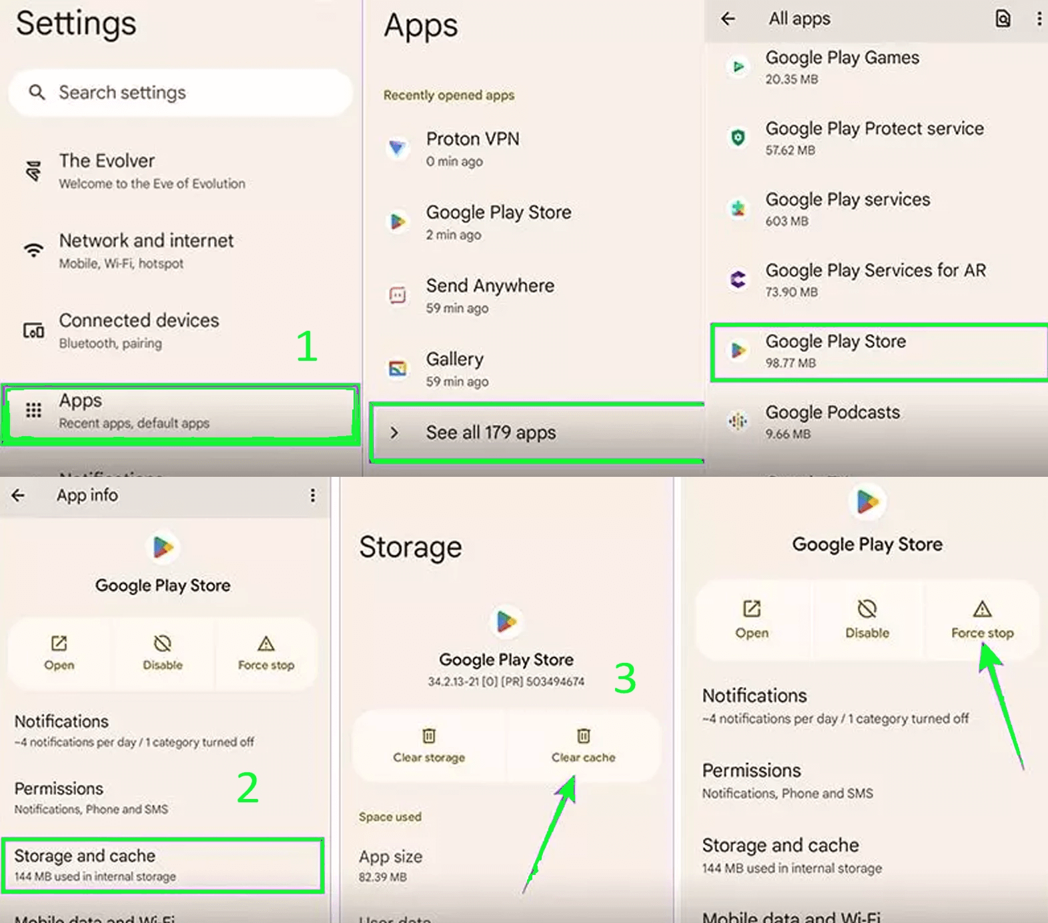Click the magnifier icon in Search settings

pos(37,92)
